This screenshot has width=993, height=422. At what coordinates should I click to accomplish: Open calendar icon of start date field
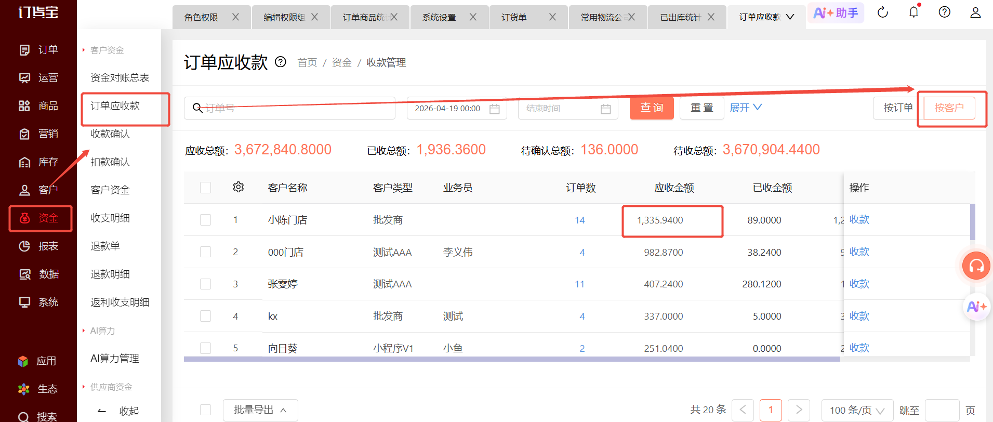[x=495, y=109]
